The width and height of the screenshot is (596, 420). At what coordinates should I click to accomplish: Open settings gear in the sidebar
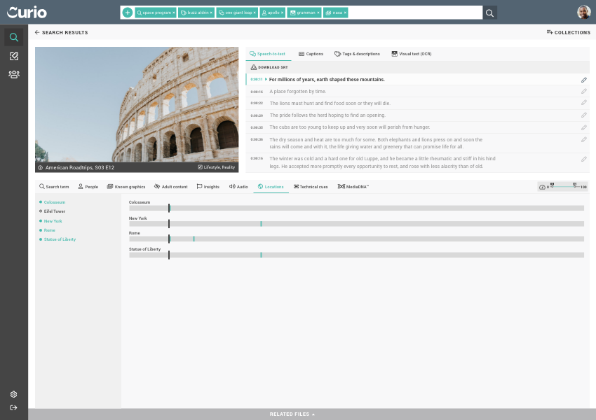[13, 395]
